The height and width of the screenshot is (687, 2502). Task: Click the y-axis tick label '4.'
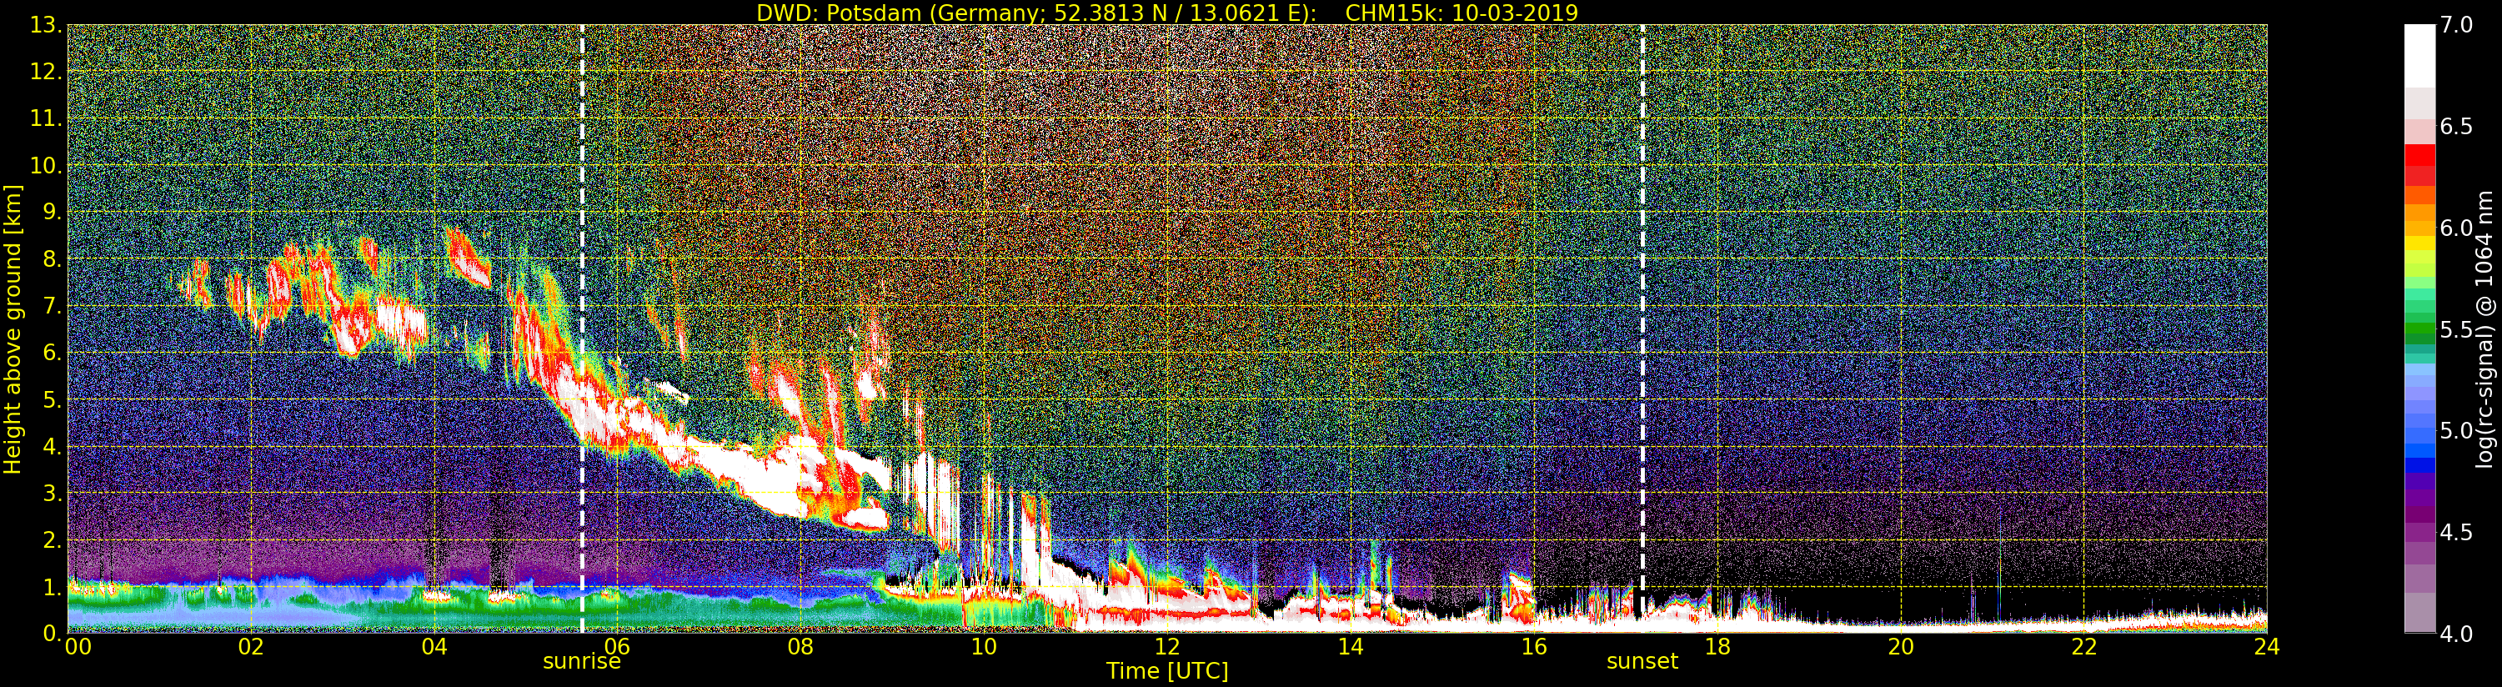52,446
